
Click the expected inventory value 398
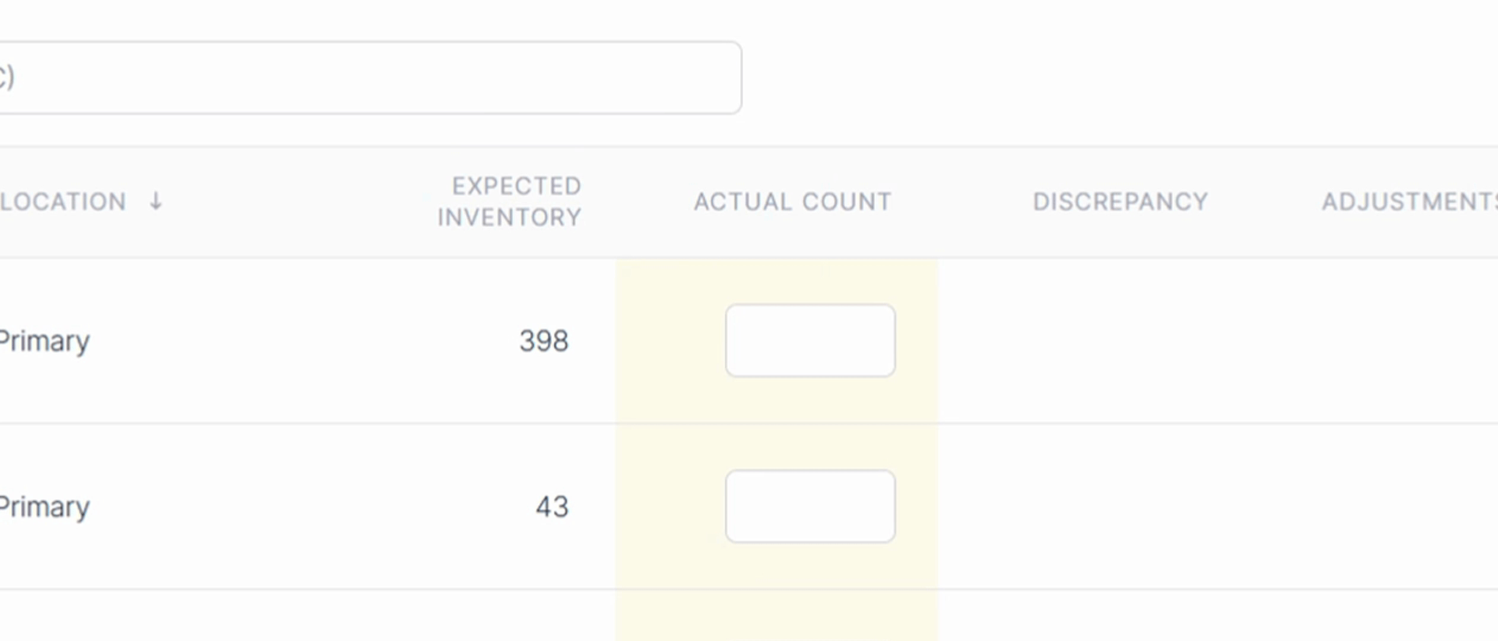pos(544,341)
